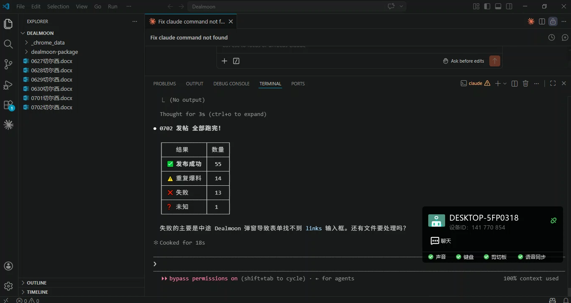Kill the terminal with the trash icon
571x303 pixels.
(526, 84)
